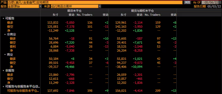Click the 137,692 total open interest value

coord(53,91)
